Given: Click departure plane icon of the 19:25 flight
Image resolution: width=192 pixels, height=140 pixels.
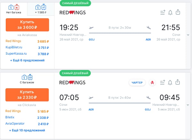Looking at the screenshot, I should click(x=91, y=28).
